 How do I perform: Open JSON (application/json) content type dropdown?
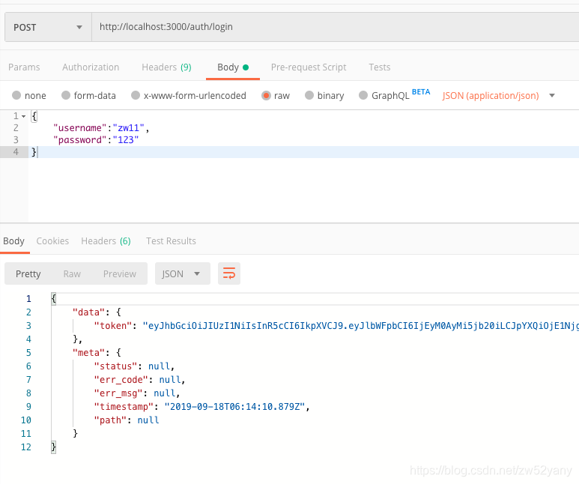coord(499,96)
